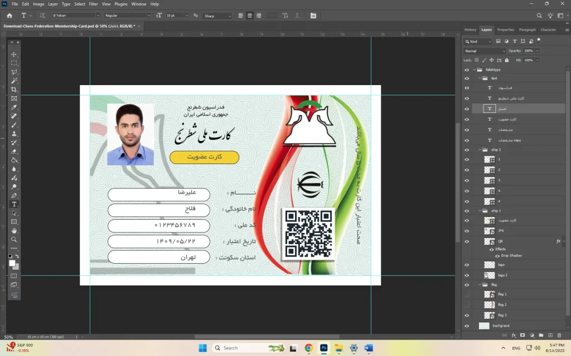Show the flag 2 layer

467,305
